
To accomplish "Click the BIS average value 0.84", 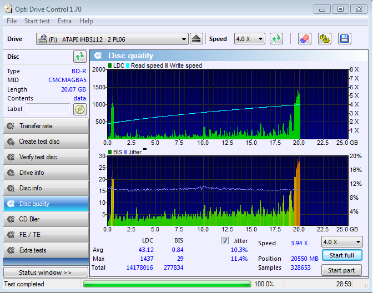I will pyautogui.click(x=178, y=250).
